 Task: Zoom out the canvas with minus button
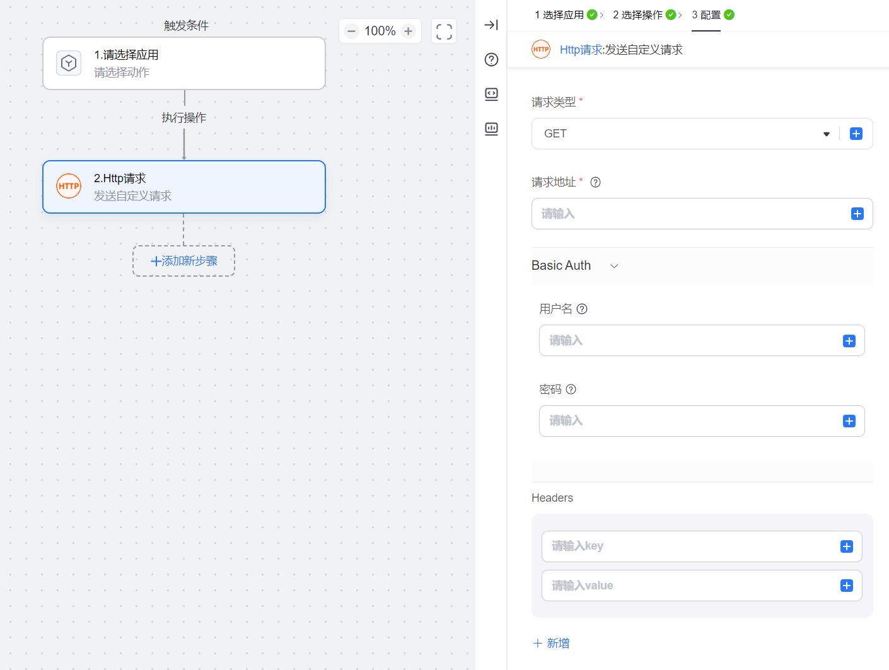click(x=352, y=31)
